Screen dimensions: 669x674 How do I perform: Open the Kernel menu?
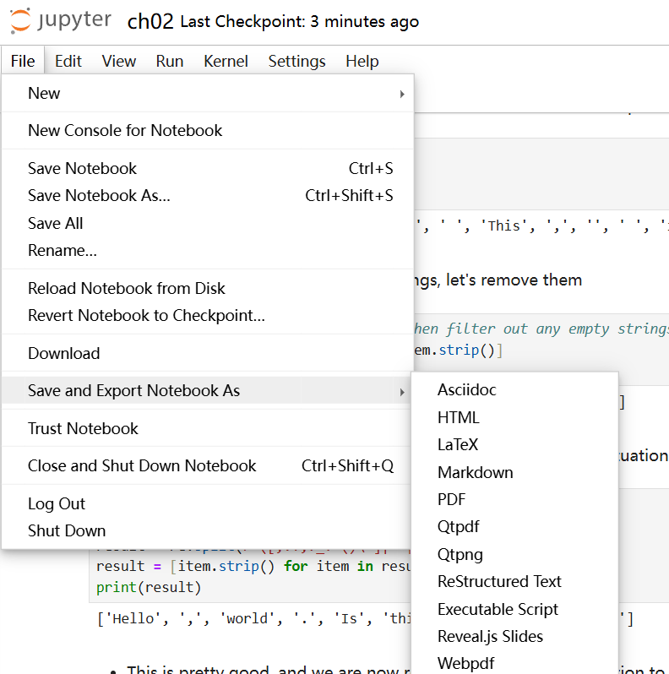coord(226,61)
